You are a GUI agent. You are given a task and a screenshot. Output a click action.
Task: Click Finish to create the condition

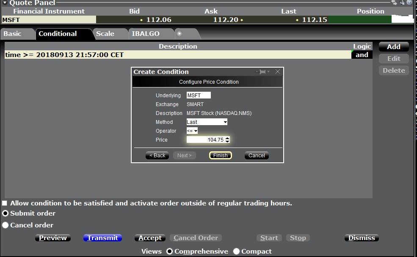[221, 156]
